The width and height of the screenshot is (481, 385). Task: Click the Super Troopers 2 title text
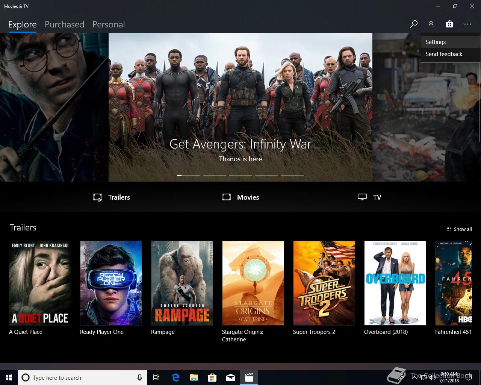click(314, 332)
